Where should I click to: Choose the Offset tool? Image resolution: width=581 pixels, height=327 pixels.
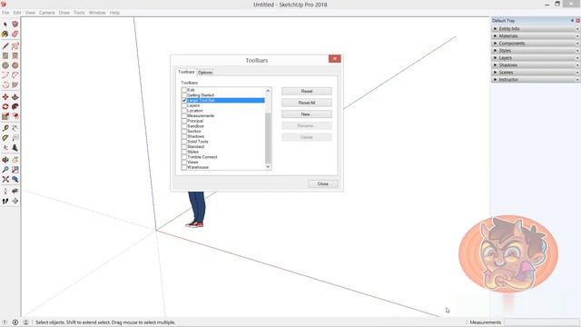tap(15, 116)
